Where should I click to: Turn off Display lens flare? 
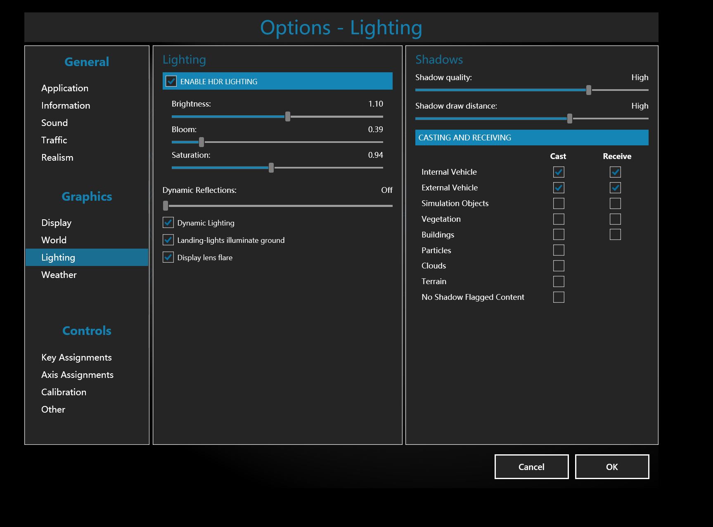pos(168,257)
